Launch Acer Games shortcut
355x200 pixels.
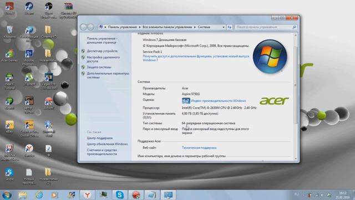pos(9,56)
